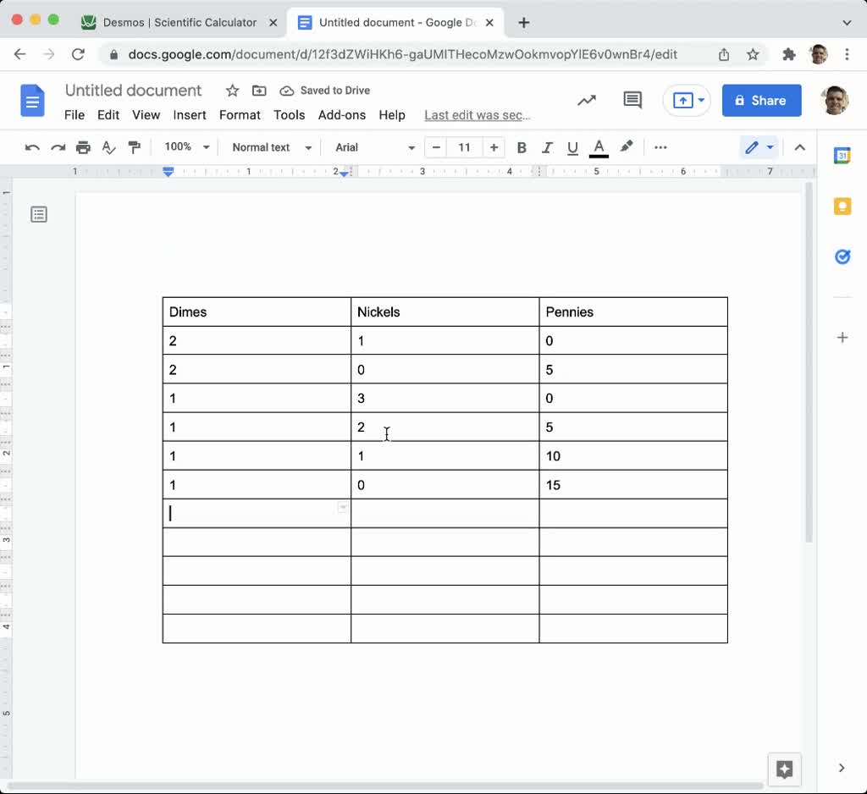The width and height of the screenshot is (867, 794).
Task: Switch to the Desmos Scientific Calculator tab
Action: (x=179, y=23)
